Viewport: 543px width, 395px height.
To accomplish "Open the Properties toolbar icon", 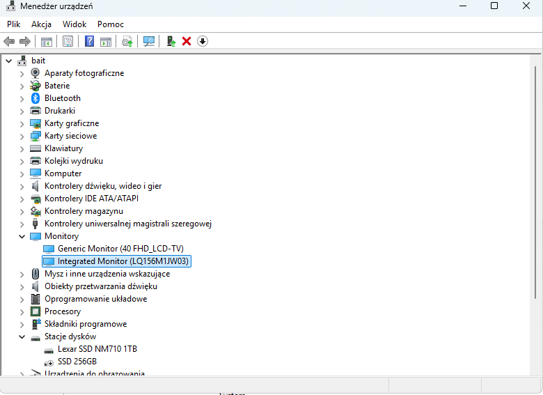I will click(x=68, y=42).
